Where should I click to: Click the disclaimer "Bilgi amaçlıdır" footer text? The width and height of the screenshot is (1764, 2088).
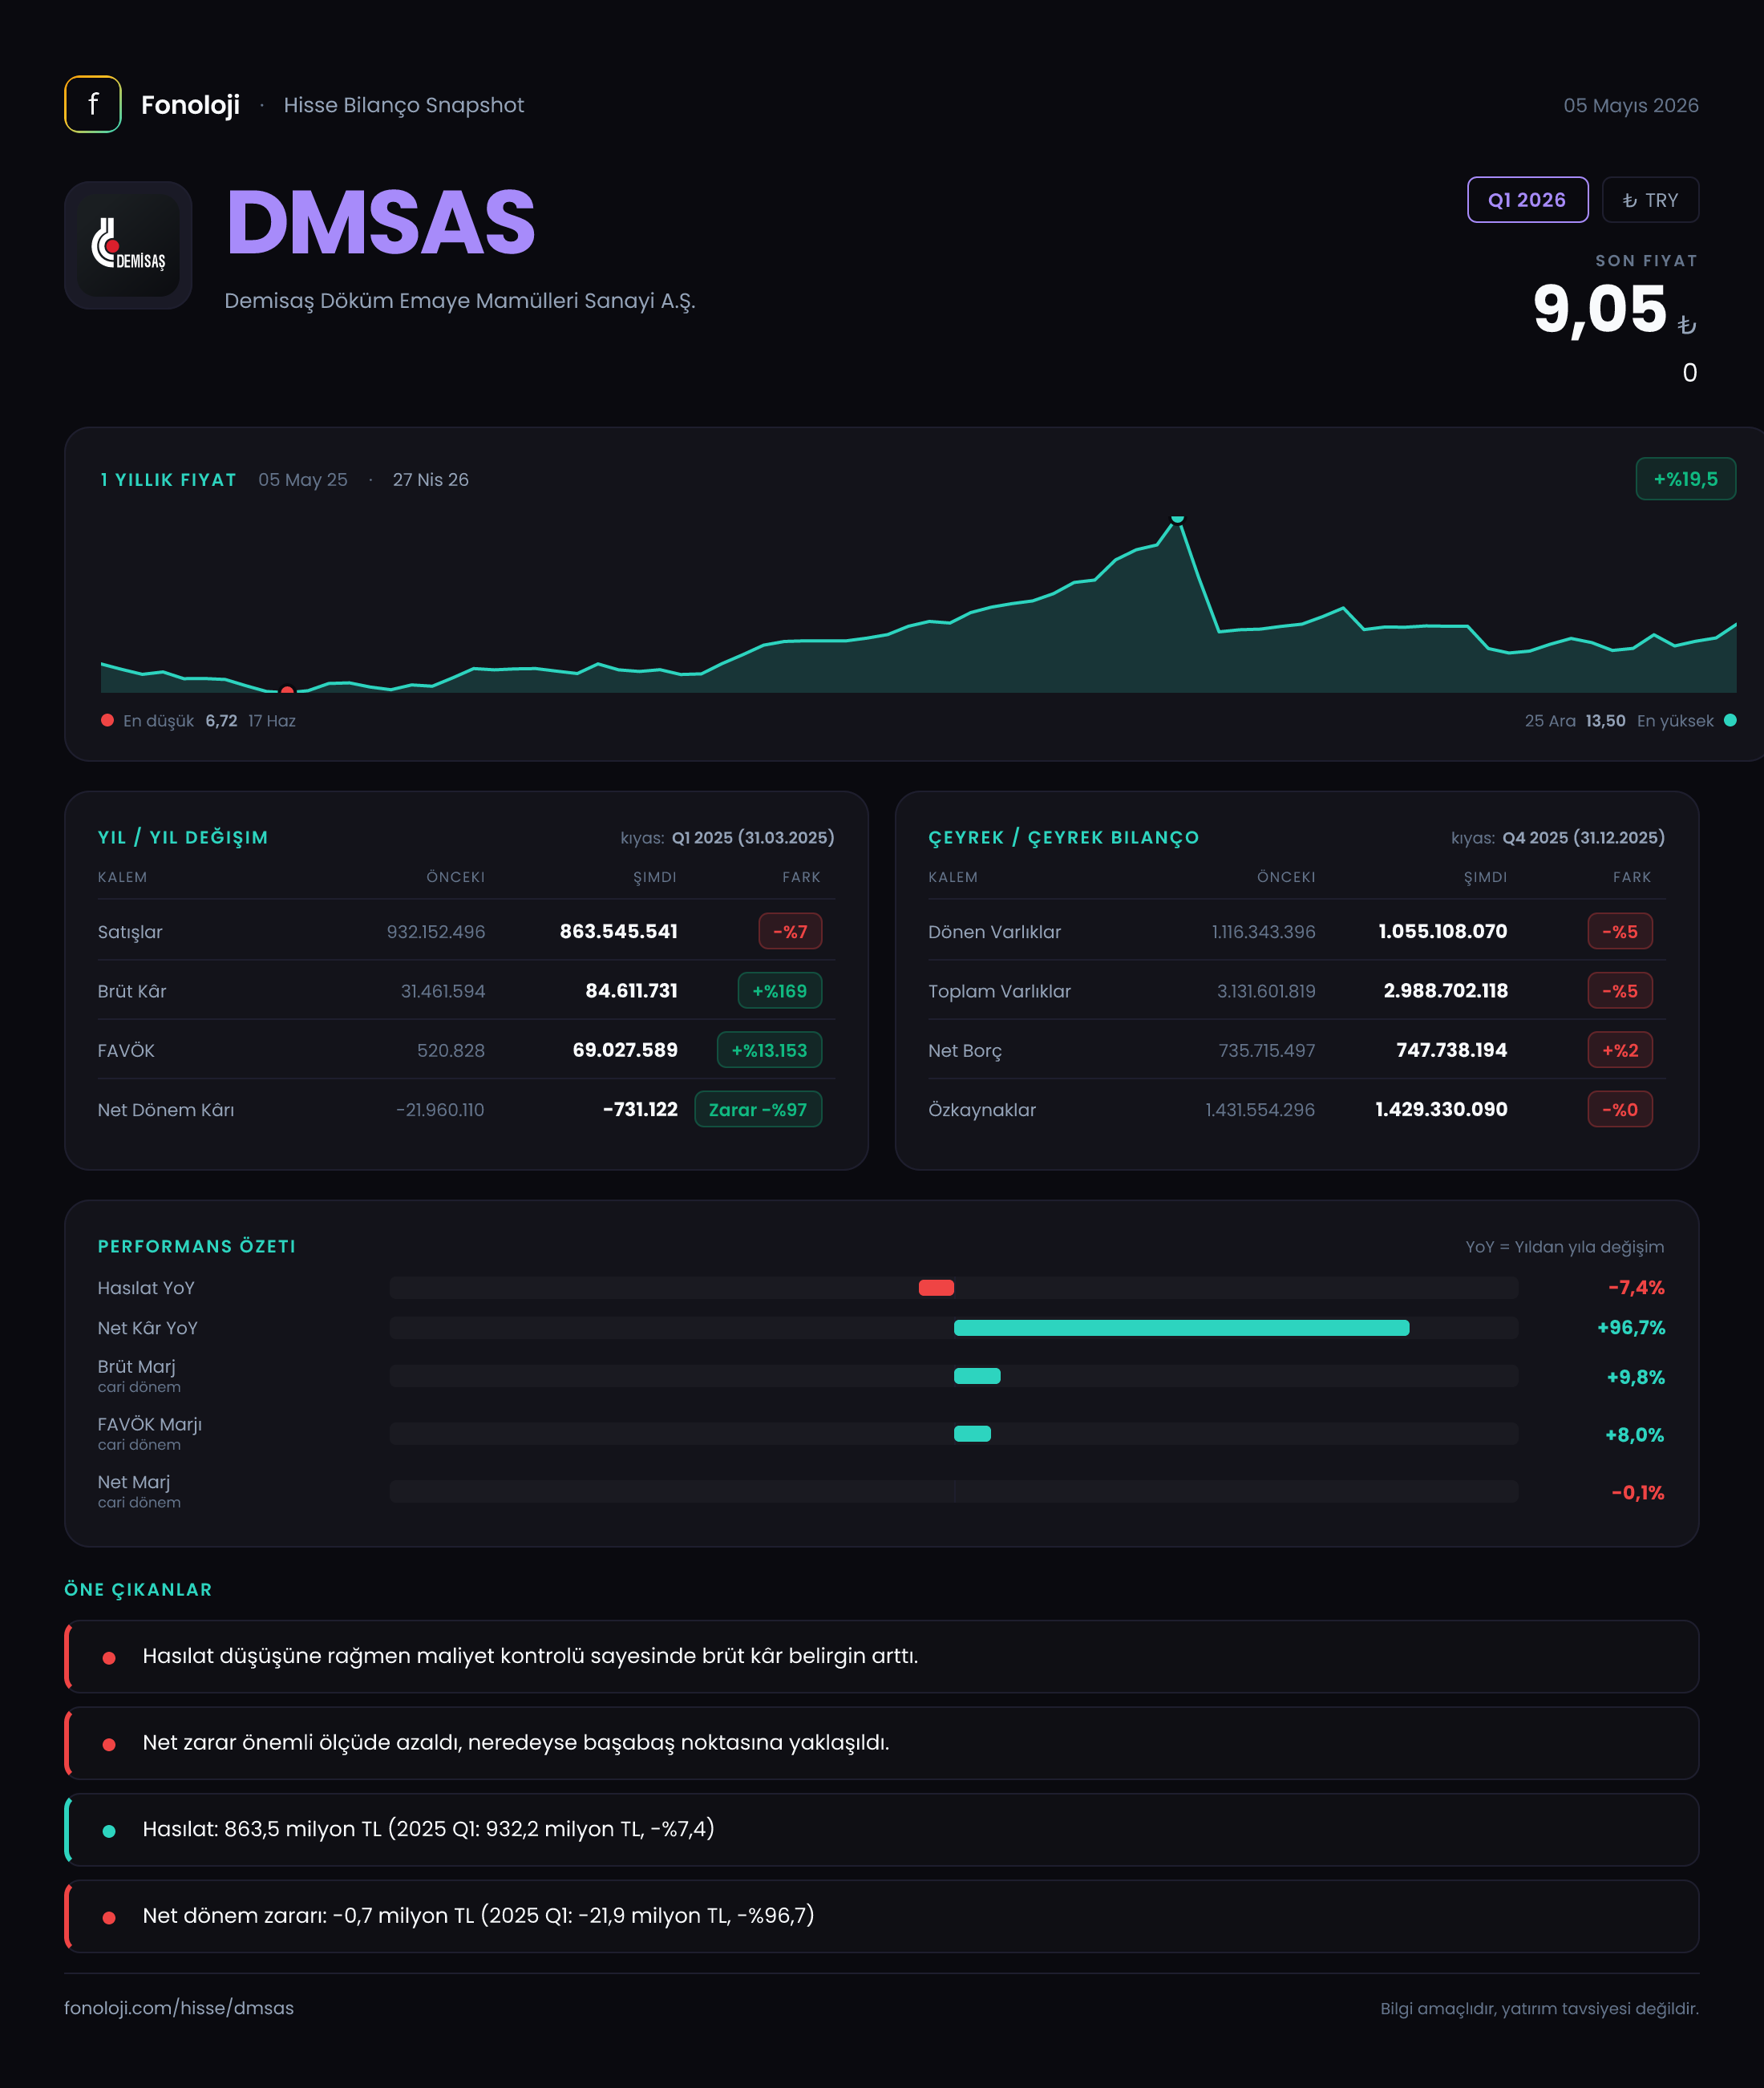tap(1539, 2008)
